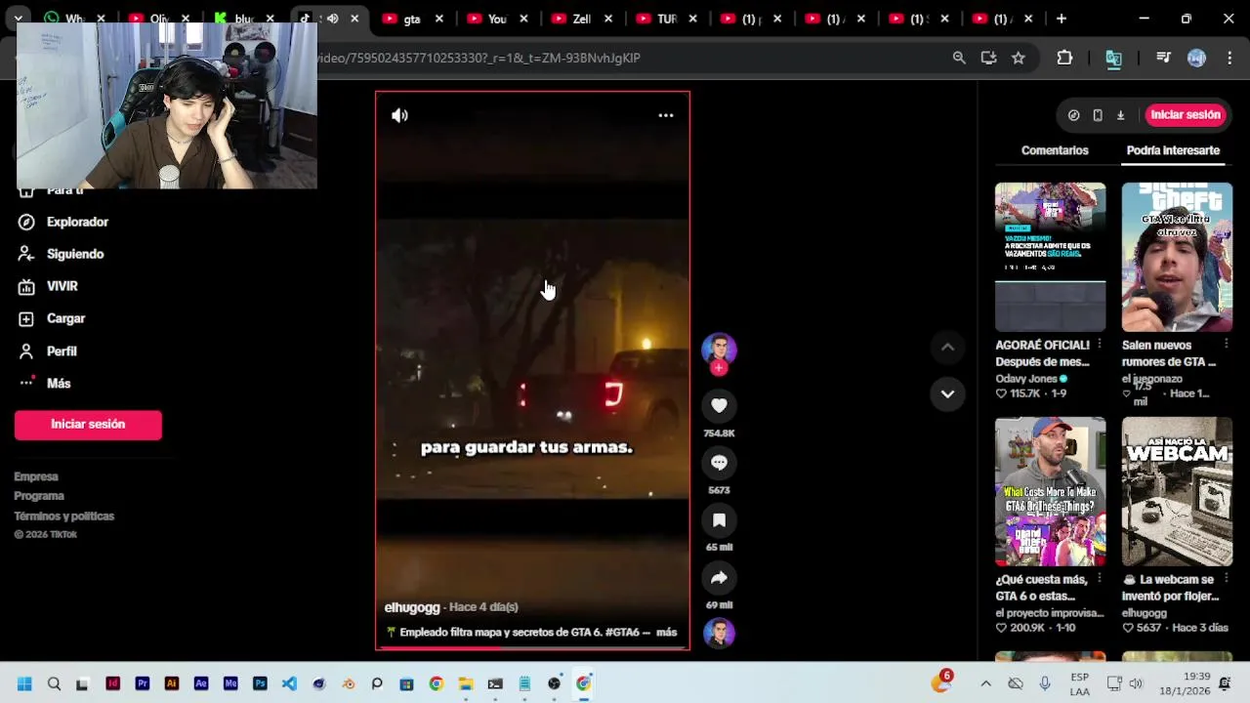This screenshot has width=1250, height=703.
Task: Open Windows Start menu
Action: pyautogui.click(x=24, y=683)
